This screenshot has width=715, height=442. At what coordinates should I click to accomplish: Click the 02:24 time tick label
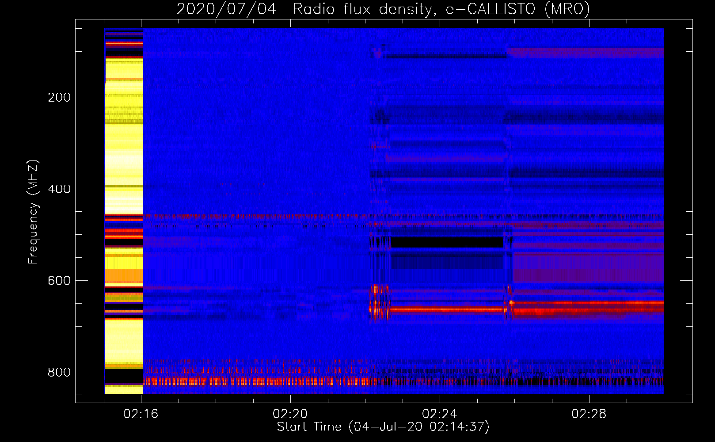(440, 414)
